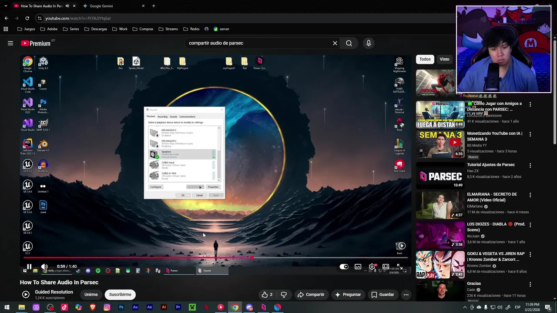The width and height of the screenshot is (557, 313).
Task: Open the Redes bookmarks folder
Action: [191, 29]
